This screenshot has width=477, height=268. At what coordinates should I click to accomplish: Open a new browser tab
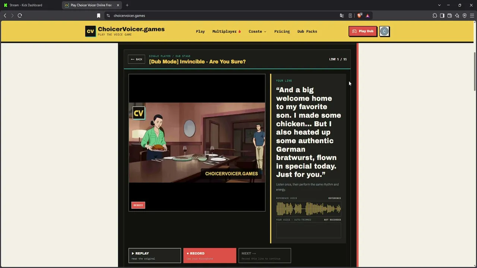[x=127, y=5]
